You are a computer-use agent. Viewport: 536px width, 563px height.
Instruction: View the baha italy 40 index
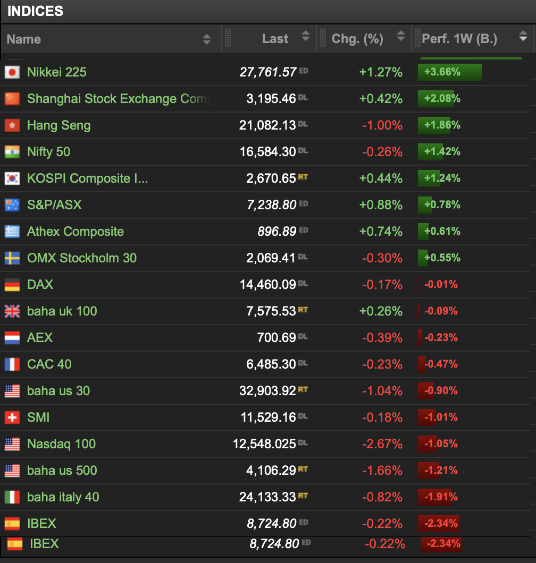[x=63, y=497]
